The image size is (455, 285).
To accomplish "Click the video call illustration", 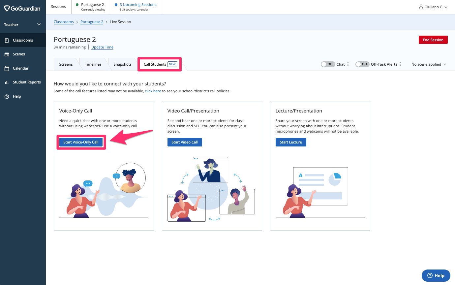I will 211,189.
